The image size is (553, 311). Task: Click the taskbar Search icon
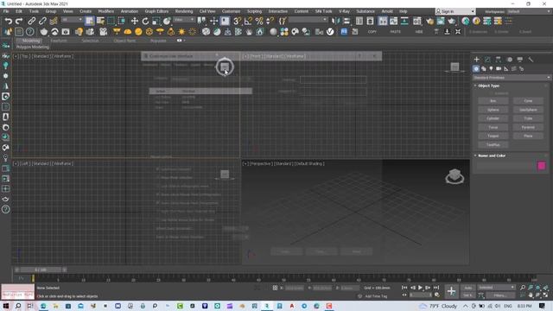(18, 306)
